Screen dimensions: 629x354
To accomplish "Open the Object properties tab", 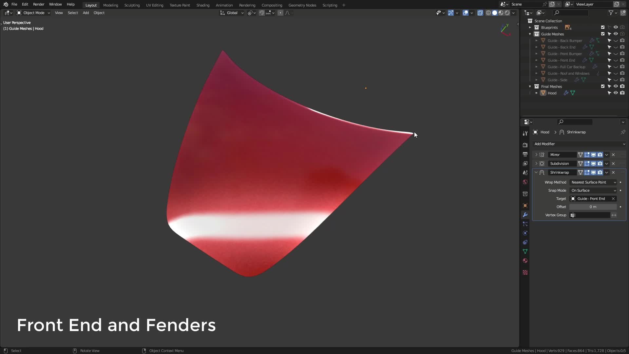I will click(x=525, y=206).
